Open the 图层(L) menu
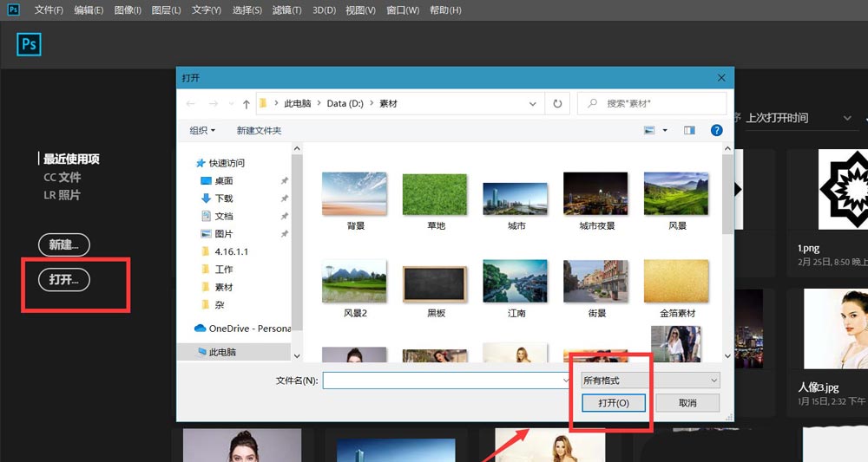868x462 pixels. pos(166,10)
